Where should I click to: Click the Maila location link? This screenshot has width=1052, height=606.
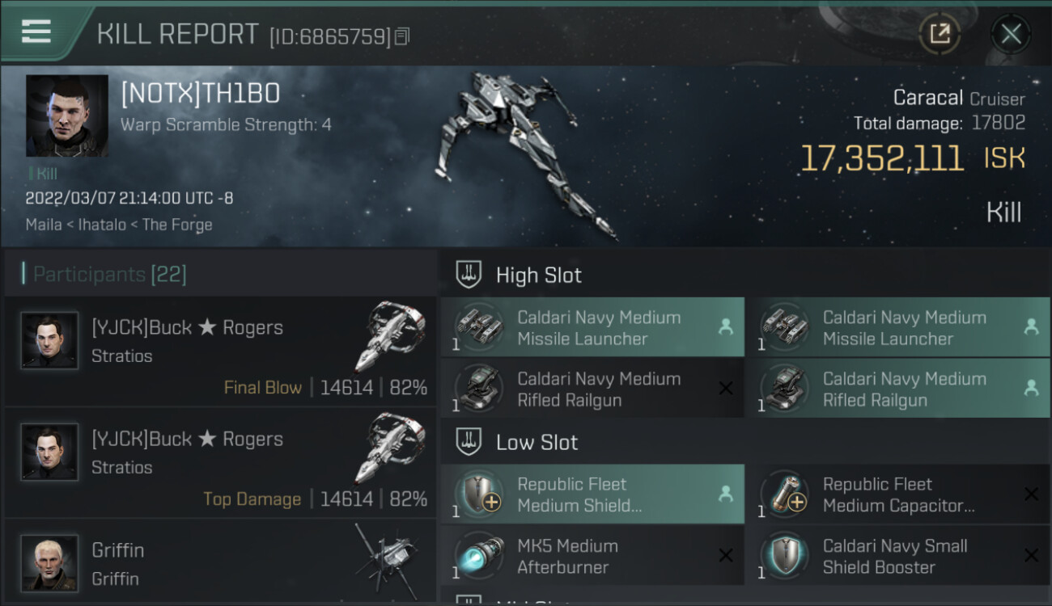click(x=44, y=225)
